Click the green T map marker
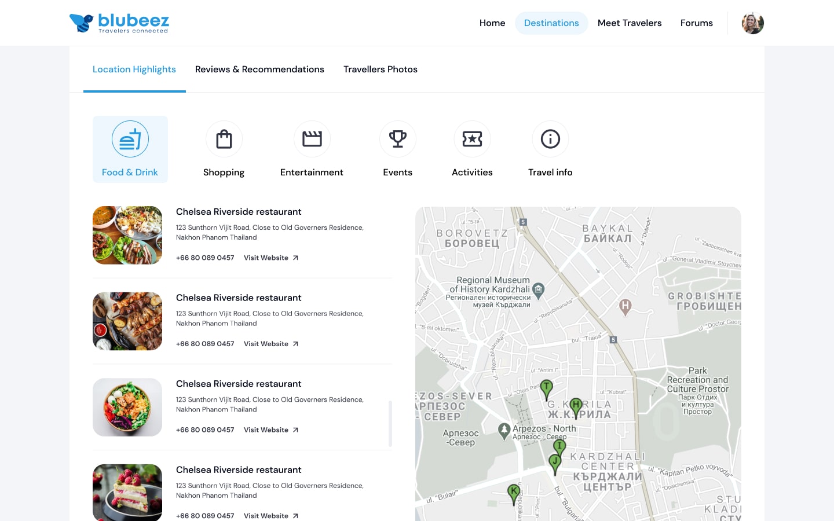The image size is (834, 521). pos(546,390)
